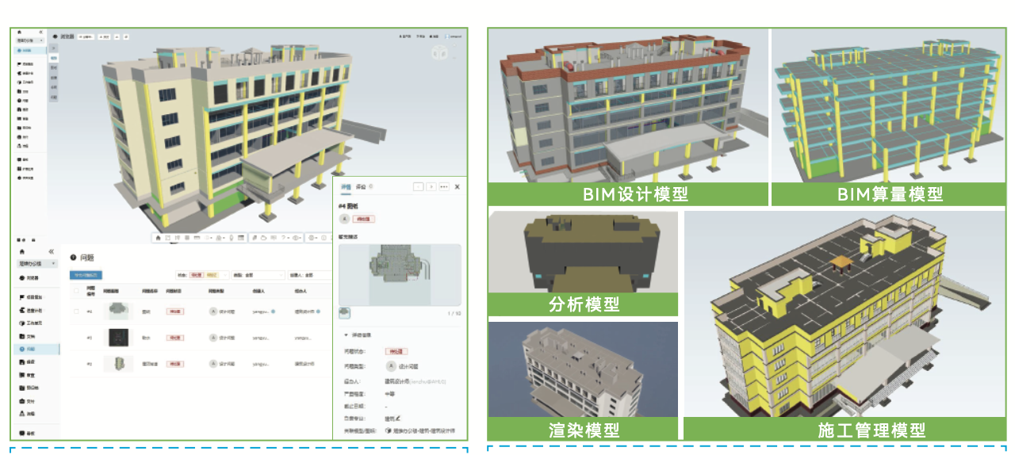Tick the checkbox for issue #4 row

pos(76,312)
